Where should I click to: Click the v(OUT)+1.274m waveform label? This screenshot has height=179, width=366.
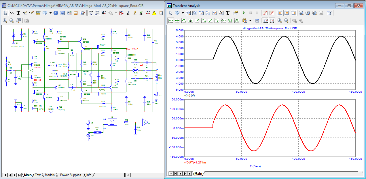point(195,162)
